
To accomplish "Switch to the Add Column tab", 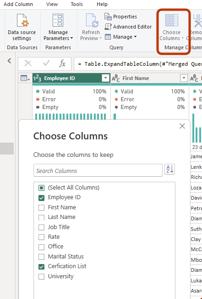I will (18, 4).
